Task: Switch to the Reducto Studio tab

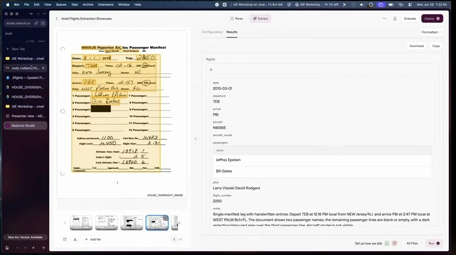Action: [25, 126]
